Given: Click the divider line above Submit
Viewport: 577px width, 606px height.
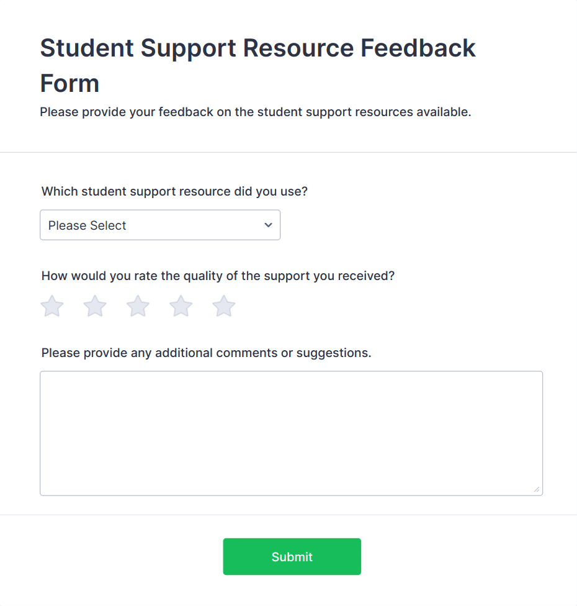Looking at the screenshot, I should click(x=288, y=515).
